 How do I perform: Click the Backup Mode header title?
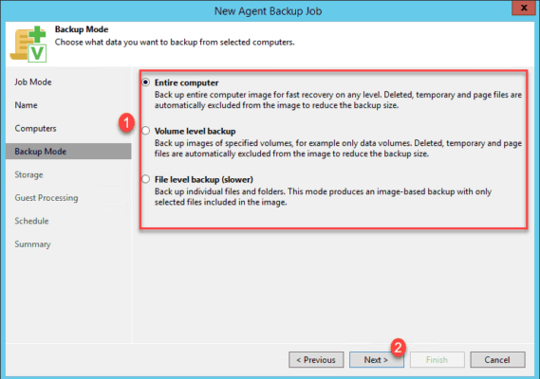point(82,29)
